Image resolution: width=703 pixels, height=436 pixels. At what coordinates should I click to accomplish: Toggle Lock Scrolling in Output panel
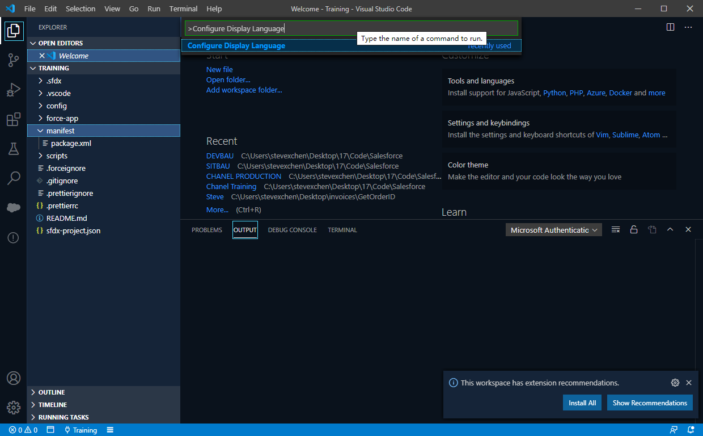[x=634, y=229]
